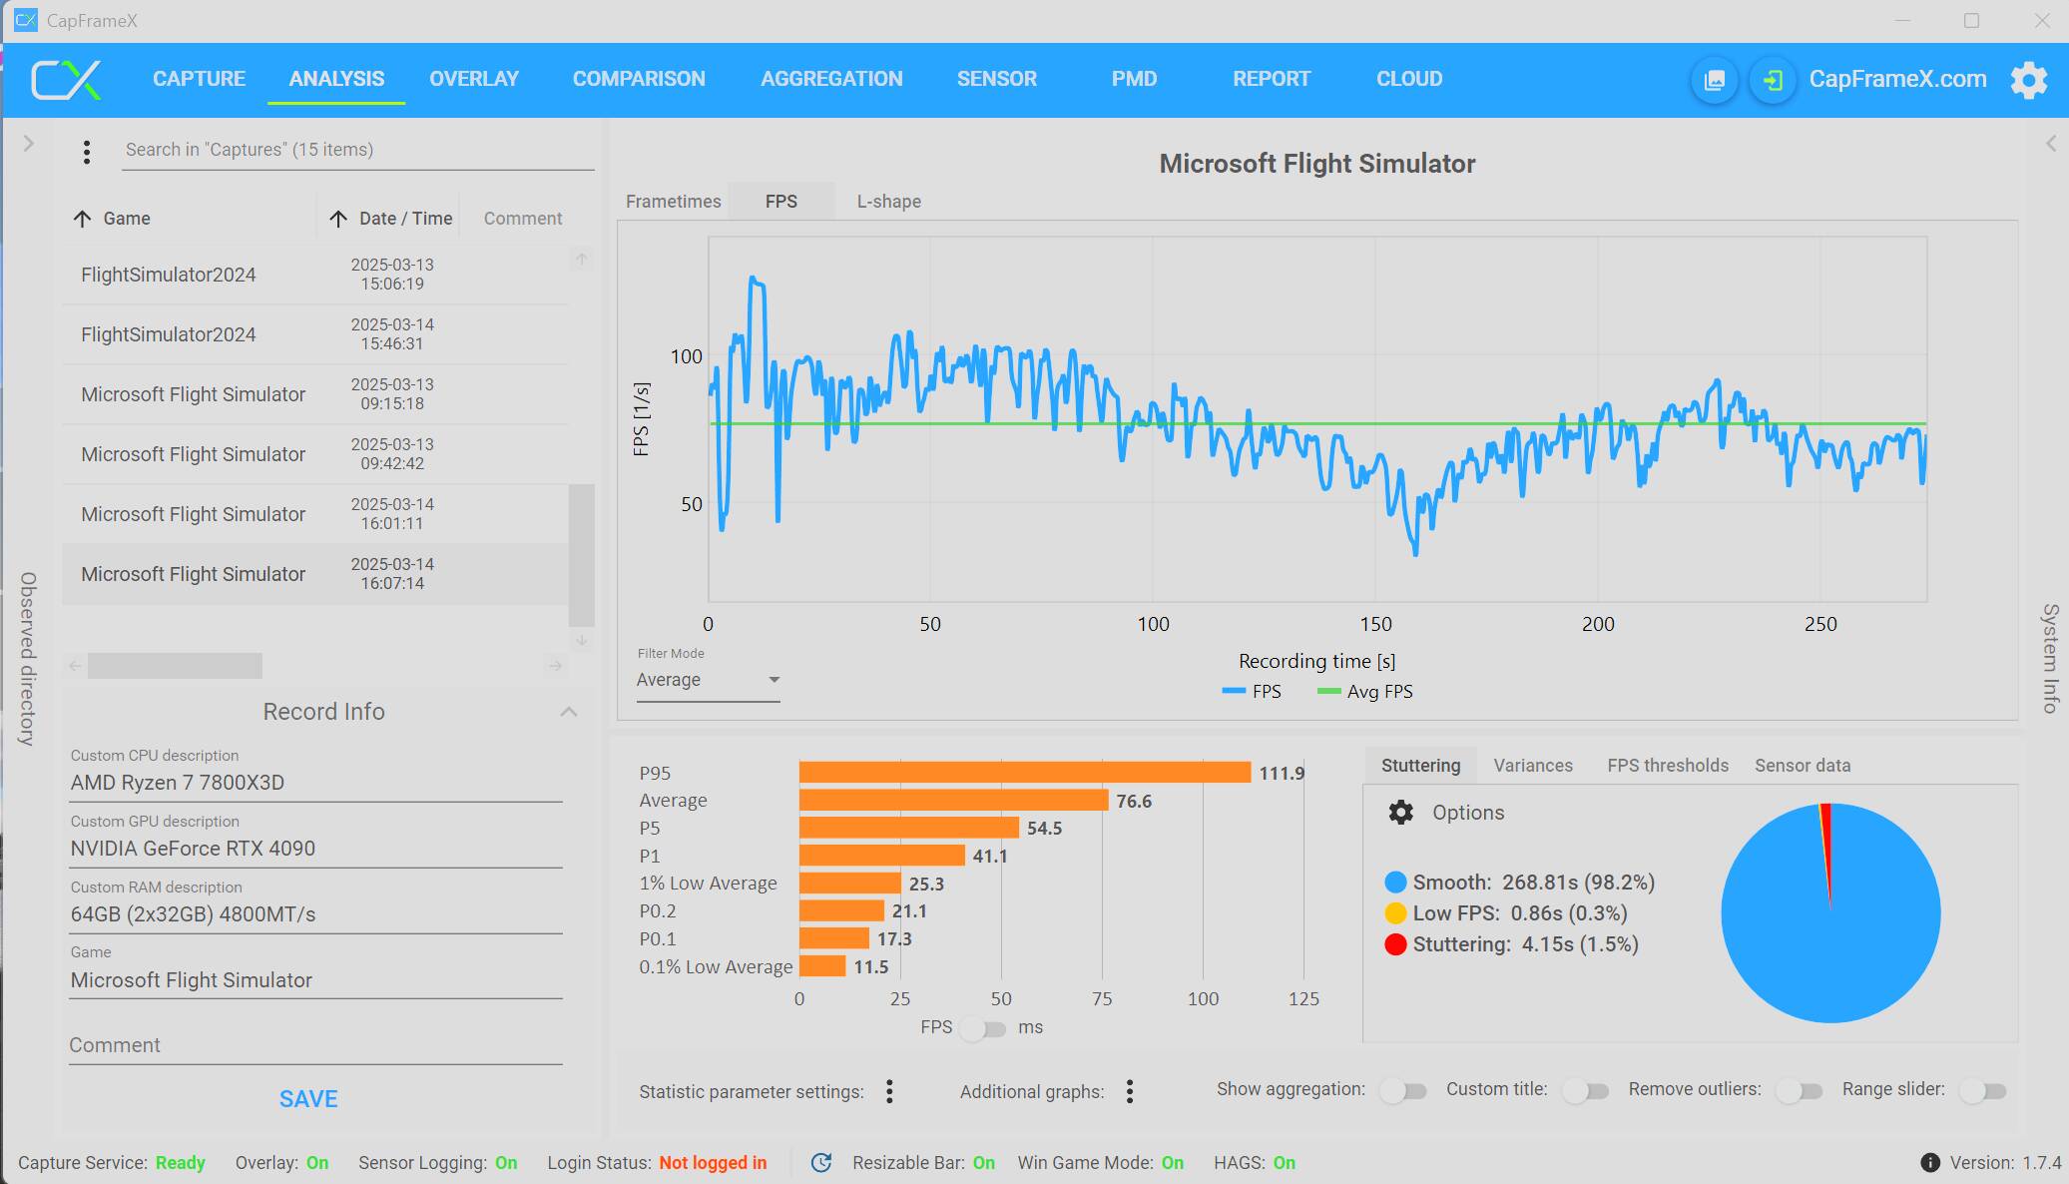The width and height of the screenshot is (2069, 1184).
Task: Open the COMPARISON tab
Action: 639,79
